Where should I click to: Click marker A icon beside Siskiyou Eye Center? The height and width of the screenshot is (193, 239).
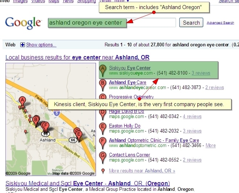pos(103,70)
